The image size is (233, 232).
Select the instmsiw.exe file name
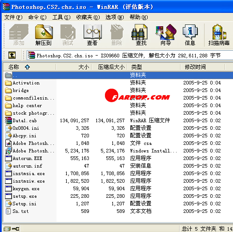(29, 181)
